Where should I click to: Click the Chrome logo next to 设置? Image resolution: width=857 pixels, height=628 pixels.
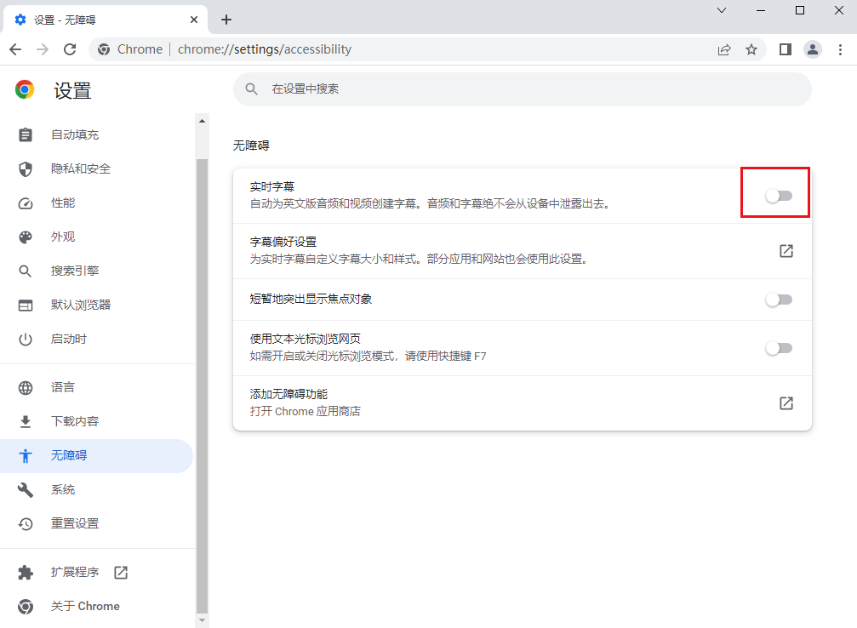coord(25,89)
